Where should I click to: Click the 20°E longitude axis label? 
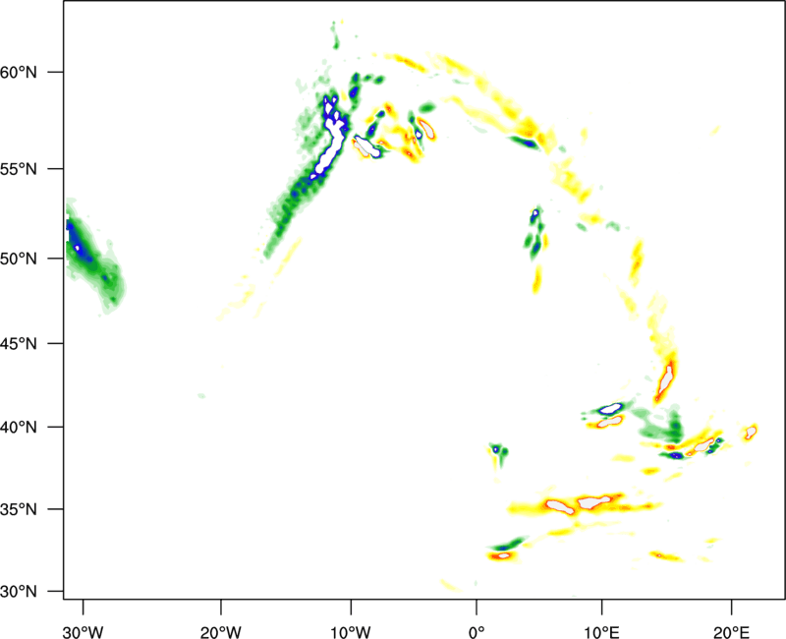pyautogui.click(x=731, y=632)
